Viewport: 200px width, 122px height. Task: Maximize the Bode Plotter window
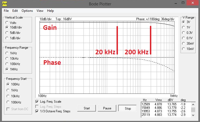[183, 3]
